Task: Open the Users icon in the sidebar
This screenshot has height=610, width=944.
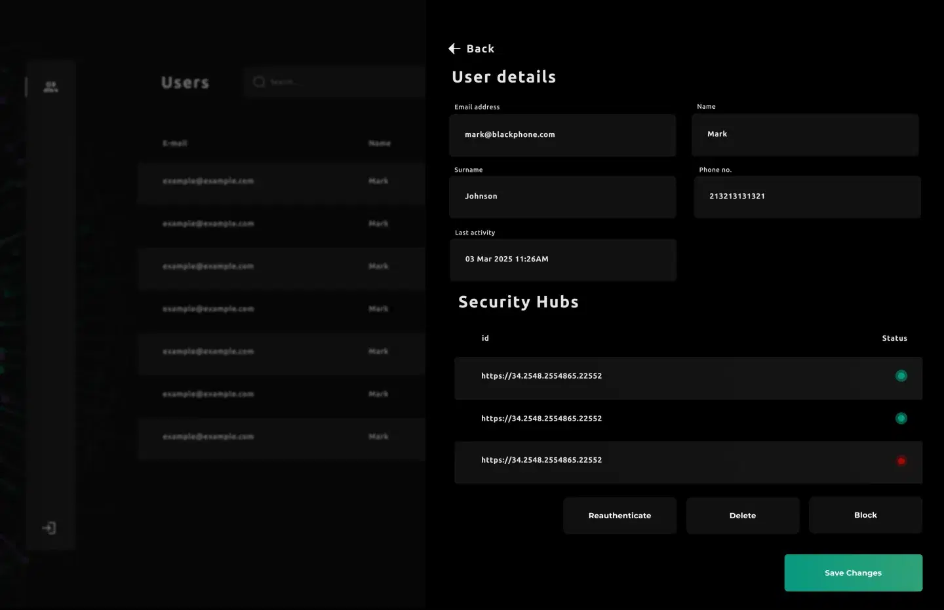Action: click(x=50, y=86)
